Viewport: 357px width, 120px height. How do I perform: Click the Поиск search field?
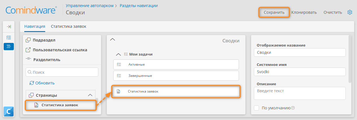coord(62,72)
